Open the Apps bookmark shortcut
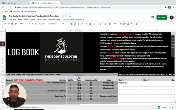 tap(5, 11)
